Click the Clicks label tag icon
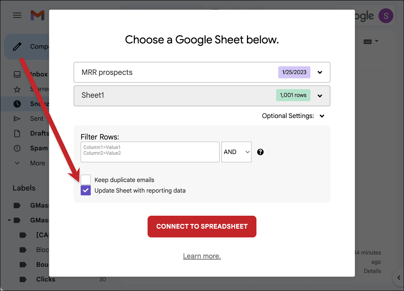 click(23, 279)
